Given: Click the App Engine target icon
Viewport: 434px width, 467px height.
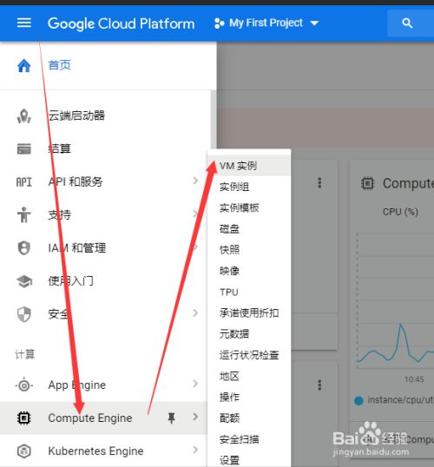Looking at the screenshot, I should click(23, 385).
